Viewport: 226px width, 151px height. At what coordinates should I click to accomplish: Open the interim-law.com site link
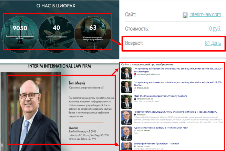(205, 15)
